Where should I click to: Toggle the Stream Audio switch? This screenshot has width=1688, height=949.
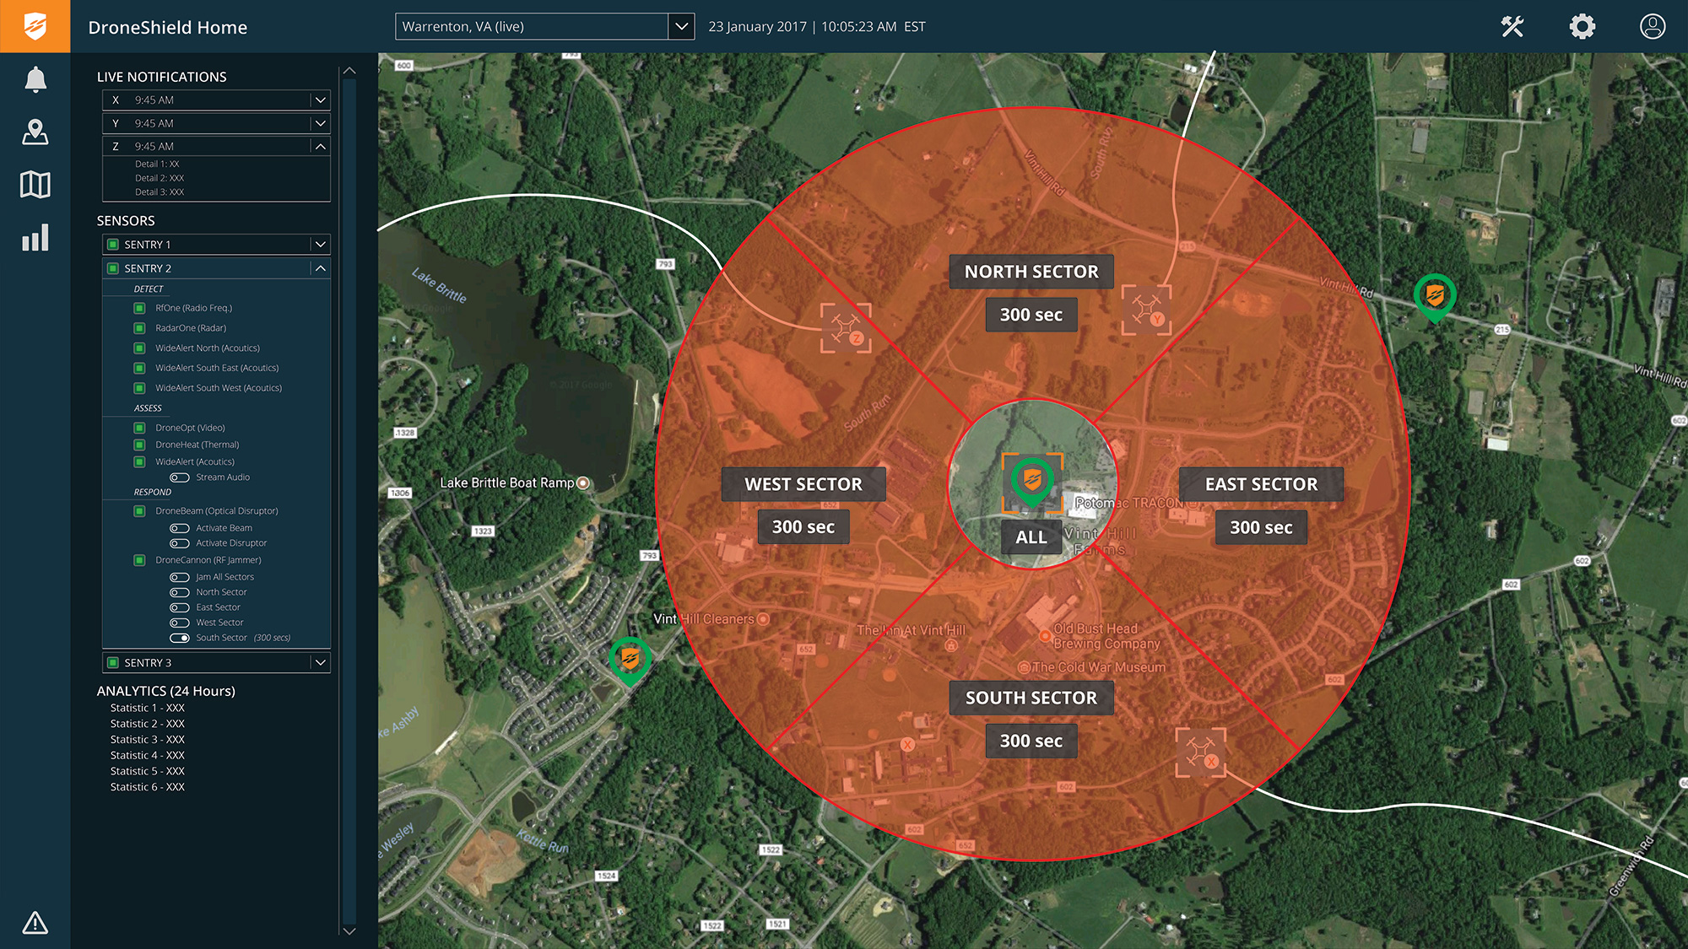[179, 477]
